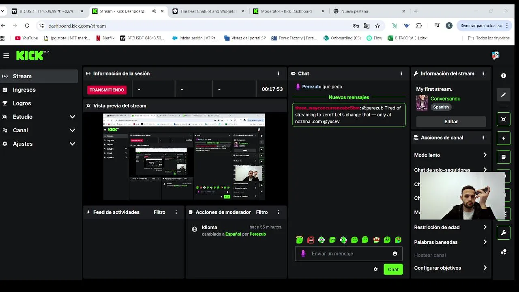The width and height of the screenshot is (519, 292).
Task: Click the stream preview thumbnail
Action: (x=184, y=157)
